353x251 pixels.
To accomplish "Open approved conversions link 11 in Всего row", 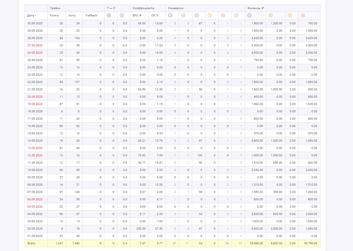I will [188, 243].
